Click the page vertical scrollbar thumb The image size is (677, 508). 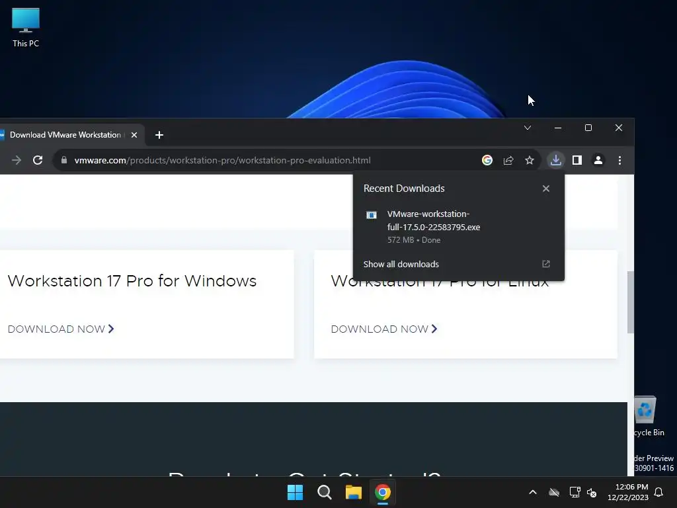(630, 302)
